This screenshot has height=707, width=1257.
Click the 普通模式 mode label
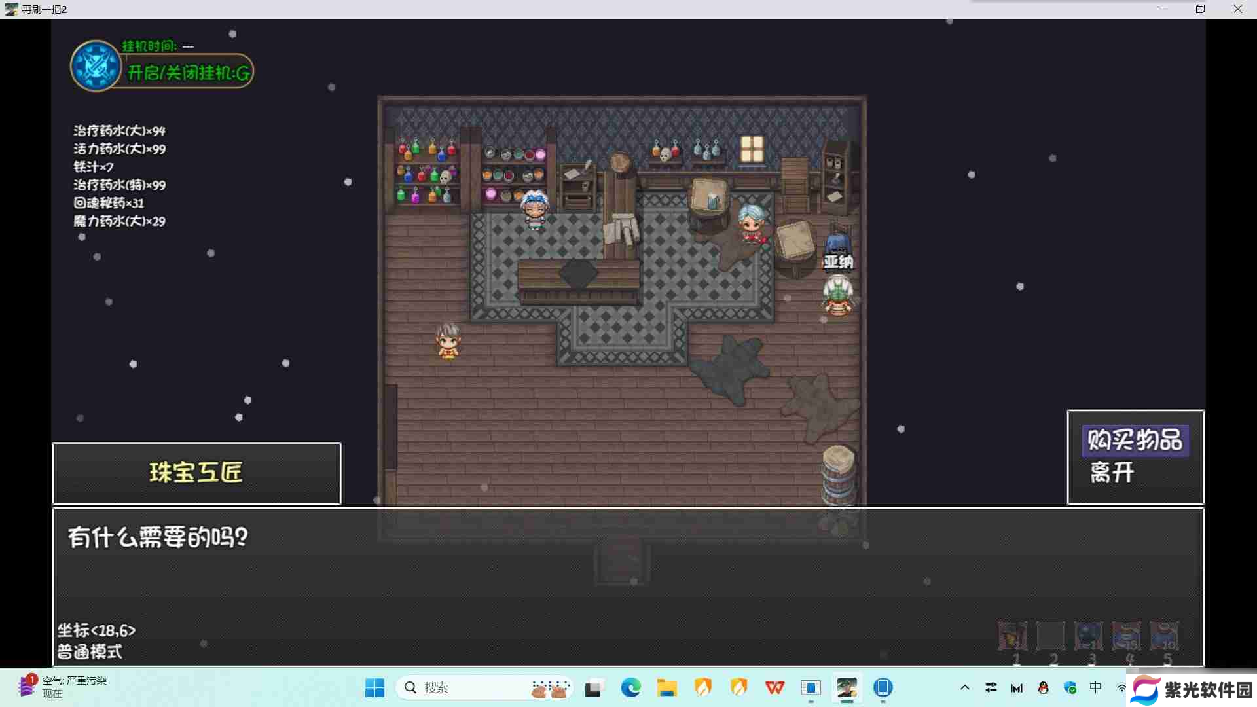point(89,651)
